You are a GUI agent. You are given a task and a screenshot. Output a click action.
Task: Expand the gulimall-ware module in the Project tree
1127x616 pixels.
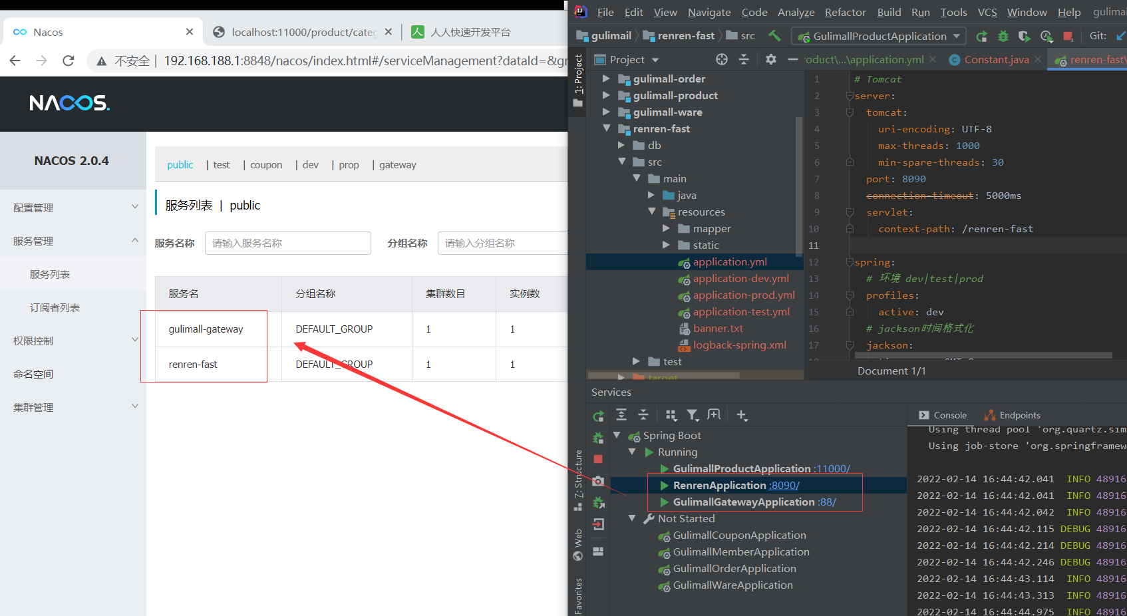coord(606,112)
